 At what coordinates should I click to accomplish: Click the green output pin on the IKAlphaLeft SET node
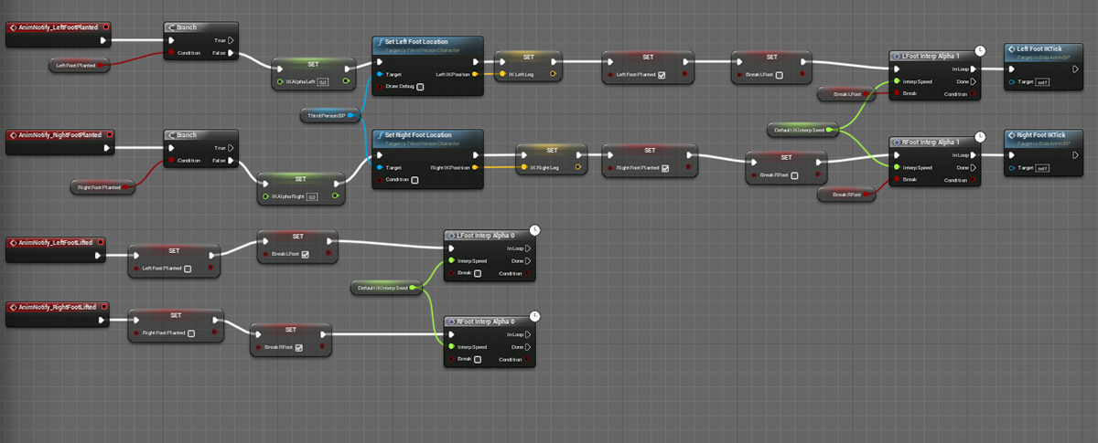click(x=346, y=81)
